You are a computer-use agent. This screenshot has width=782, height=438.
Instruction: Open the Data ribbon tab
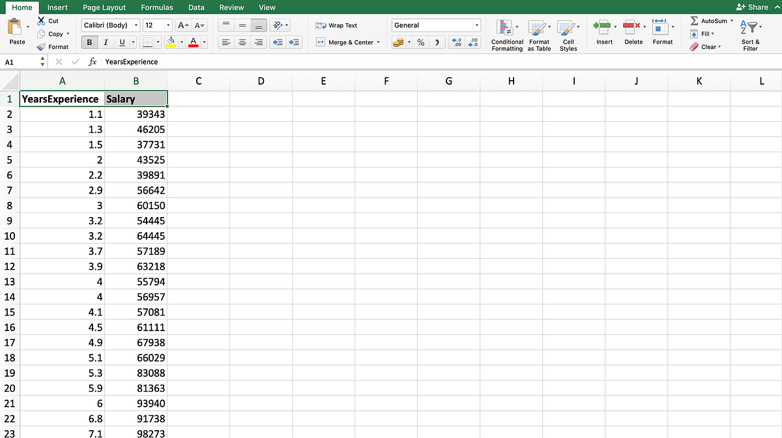(196, 7)
